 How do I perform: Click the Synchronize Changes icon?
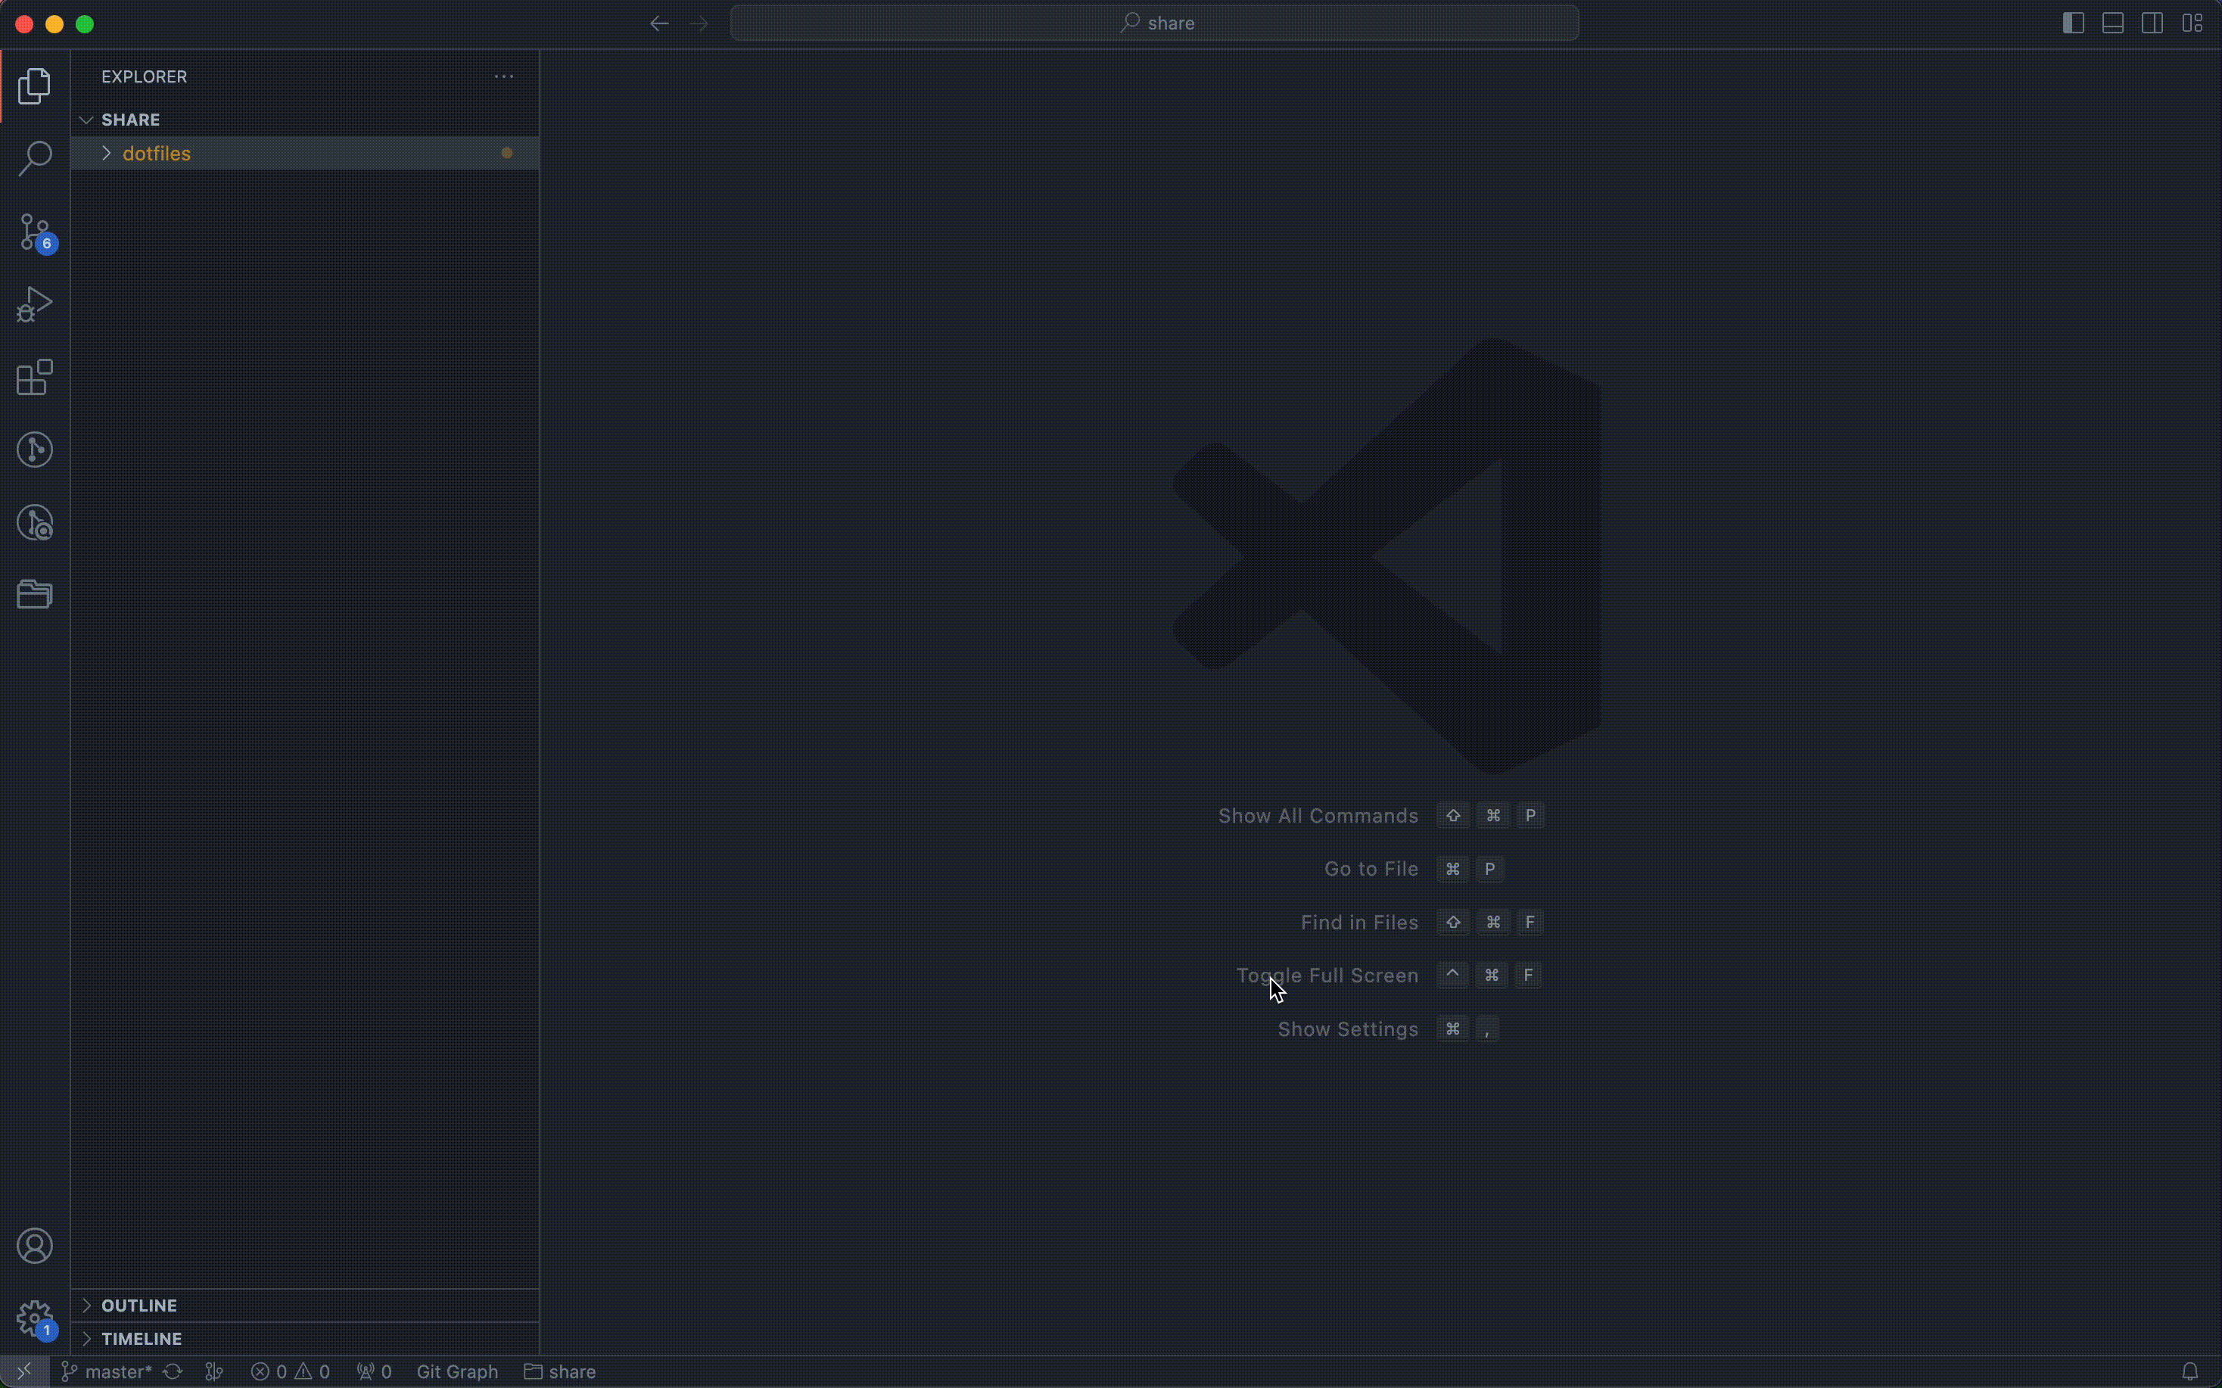pos(173,1371)
